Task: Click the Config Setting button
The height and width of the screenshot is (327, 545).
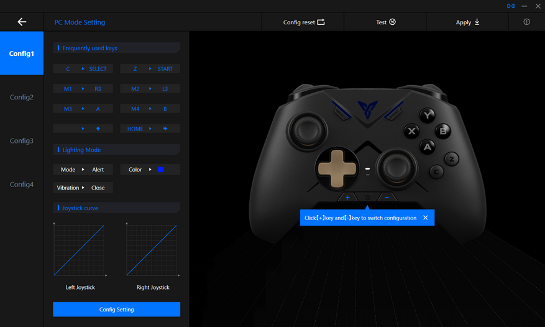Action: (x=116, y=309)
